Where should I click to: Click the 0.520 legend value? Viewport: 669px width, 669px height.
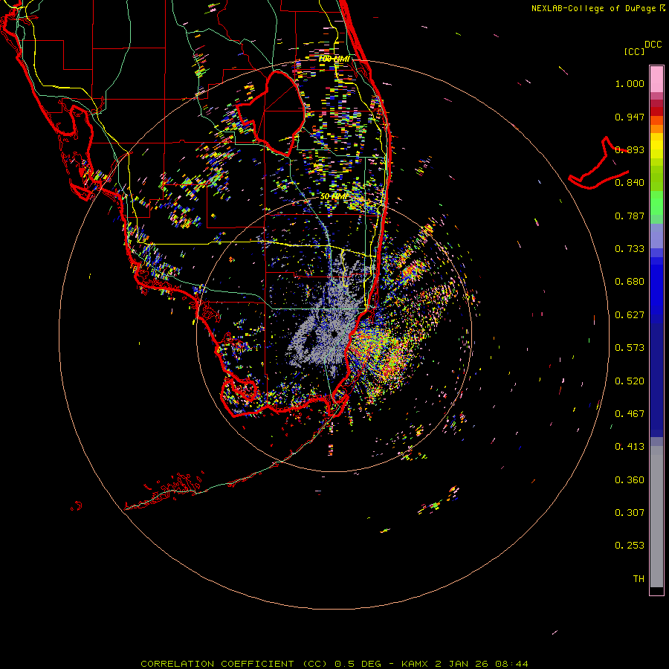630,381
